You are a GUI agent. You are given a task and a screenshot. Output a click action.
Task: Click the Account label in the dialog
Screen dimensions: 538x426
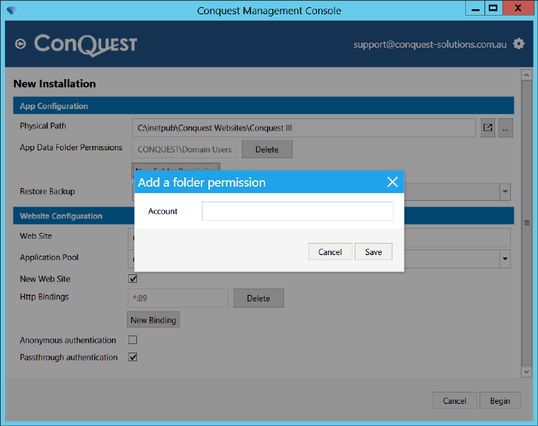click(163, 211)
